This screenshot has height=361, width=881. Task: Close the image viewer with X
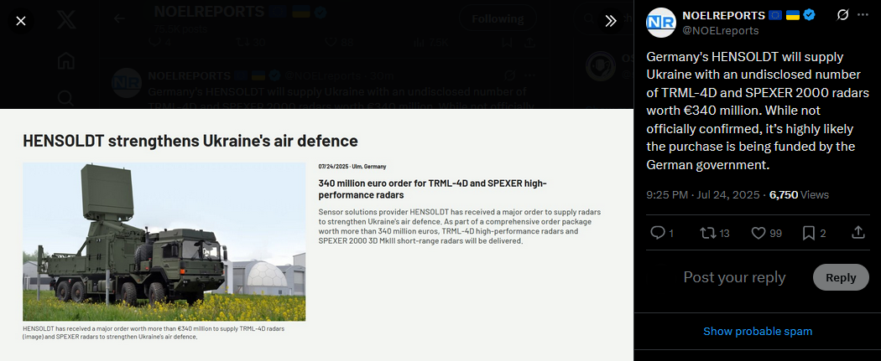(21, 21)
